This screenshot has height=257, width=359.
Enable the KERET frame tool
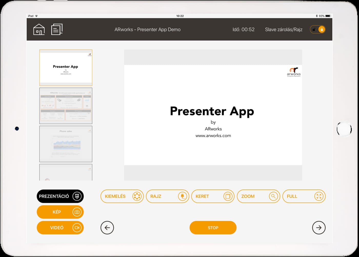213,196
